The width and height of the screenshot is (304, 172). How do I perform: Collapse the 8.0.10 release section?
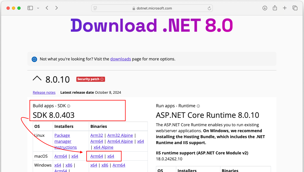[37, 79]
